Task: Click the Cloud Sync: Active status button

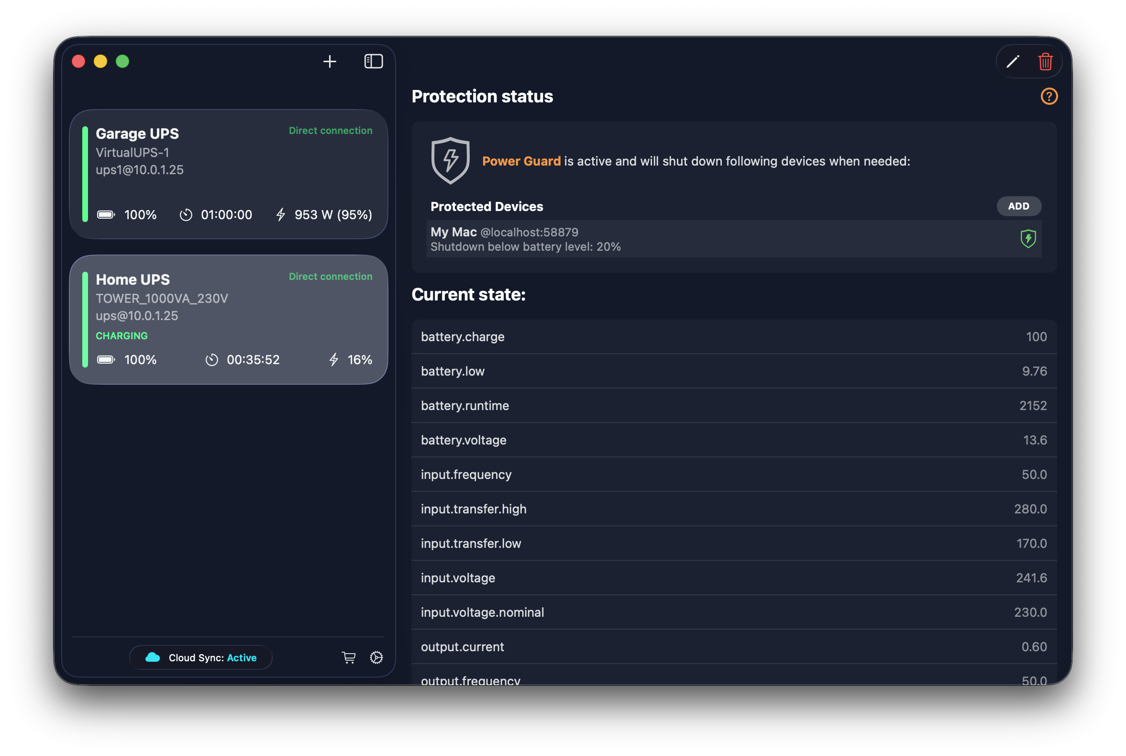Action: click(x=201, y=657)
